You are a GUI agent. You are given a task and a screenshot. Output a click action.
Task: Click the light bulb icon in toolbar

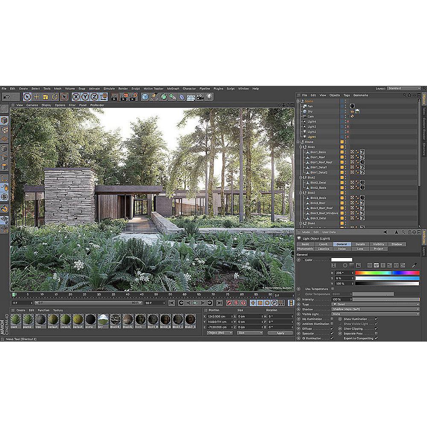209,97
